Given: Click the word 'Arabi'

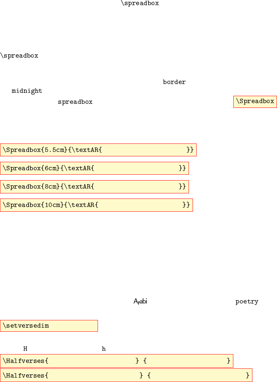Looking at the screenshot, I should coord(140,302).
